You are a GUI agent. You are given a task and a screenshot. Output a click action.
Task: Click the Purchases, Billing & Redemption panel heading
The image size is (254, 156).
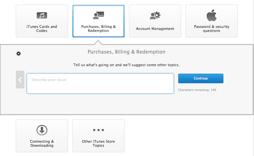coord(127,52)
